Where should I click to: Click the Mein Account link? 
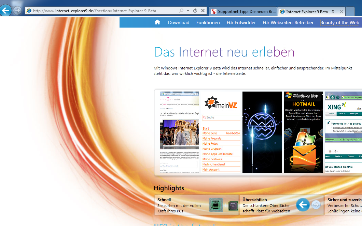(211, 169)
